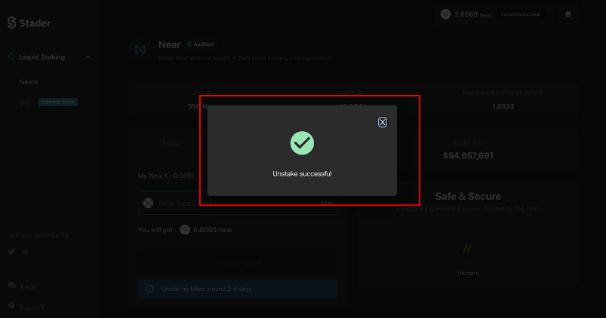Screen dimensions: 606x318
Task: Open the FAQs page
Action: [x=29, y=287]
